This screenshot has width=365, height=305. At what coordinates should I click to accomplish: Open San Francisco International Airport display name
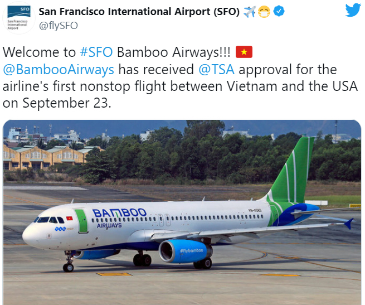tap(139, 11)
